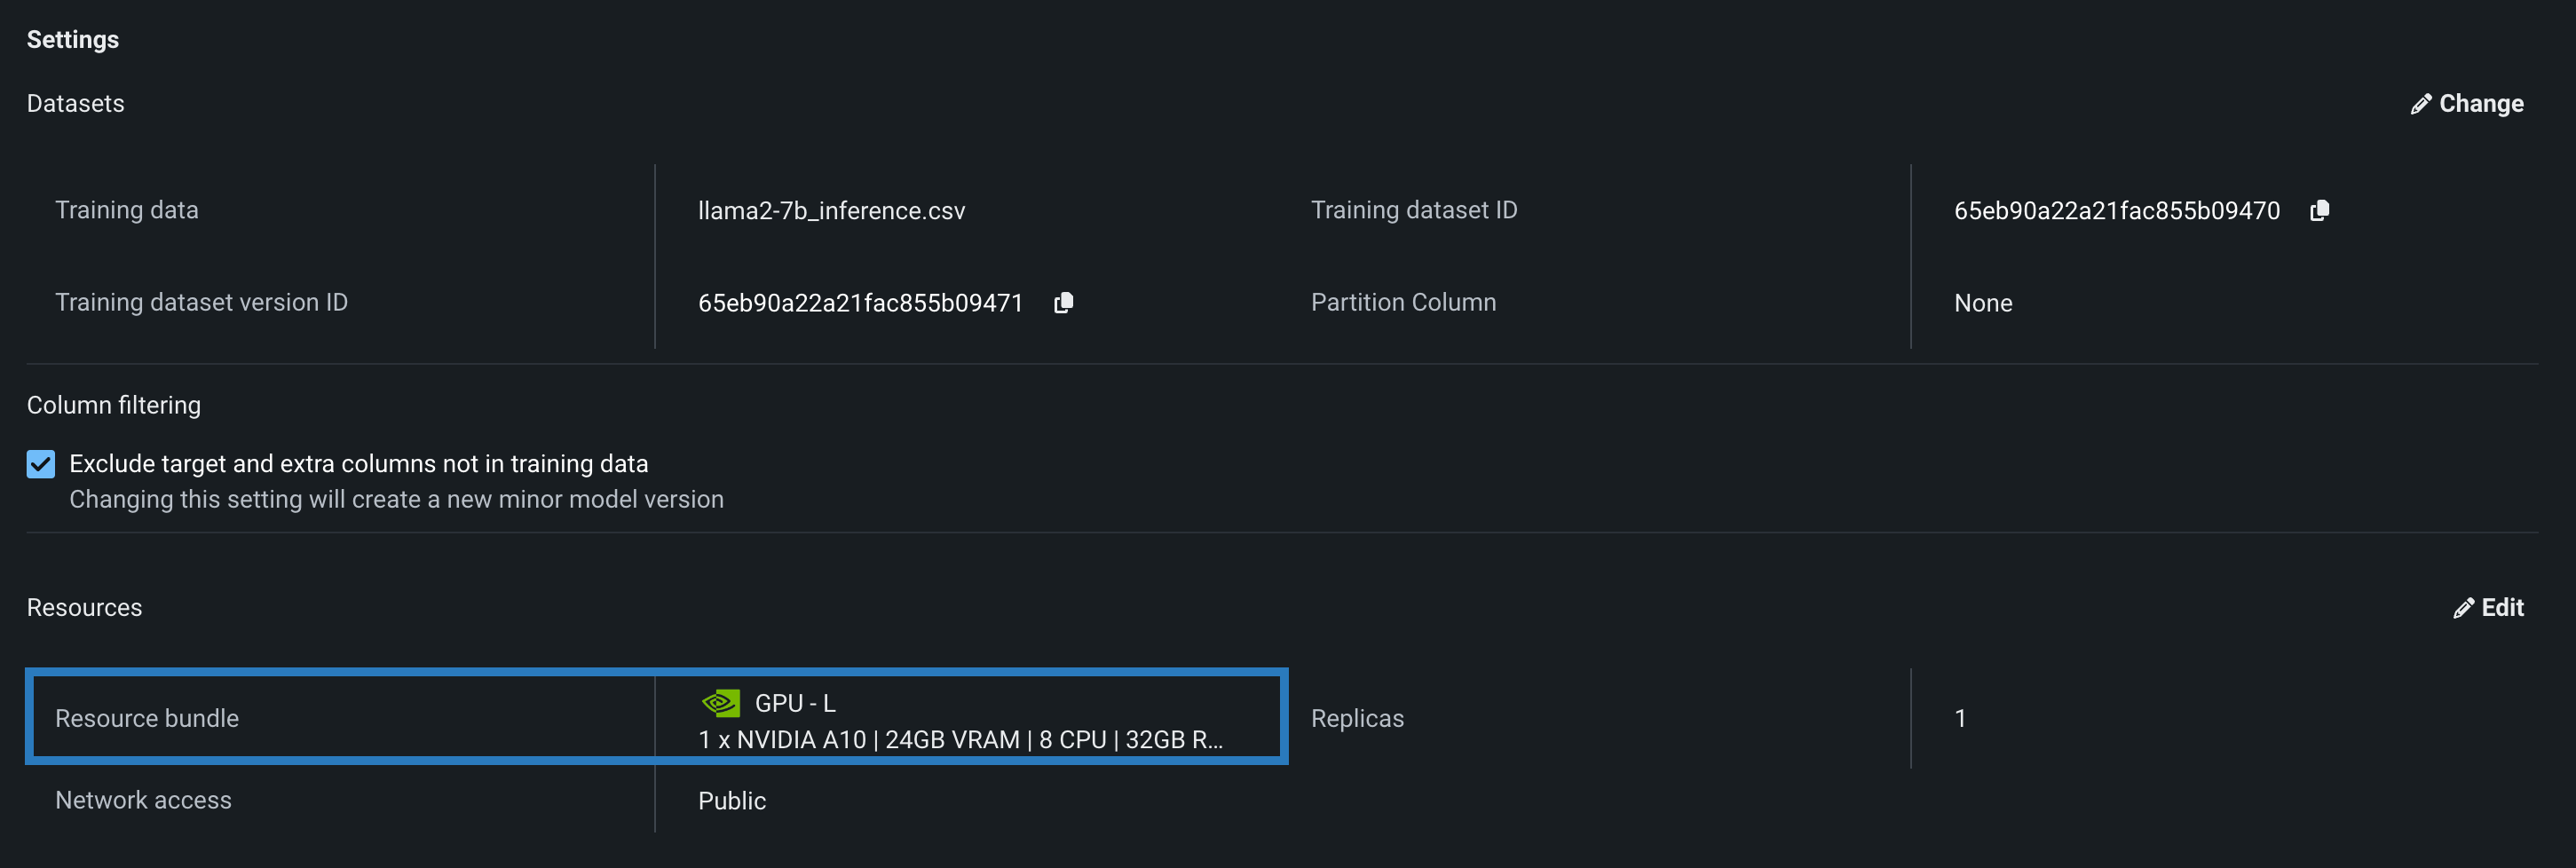Image resolution: width=2576 pixels, height=868 pixels.
Task: Click the Replicas value 1
Action: coord(1960,718)
